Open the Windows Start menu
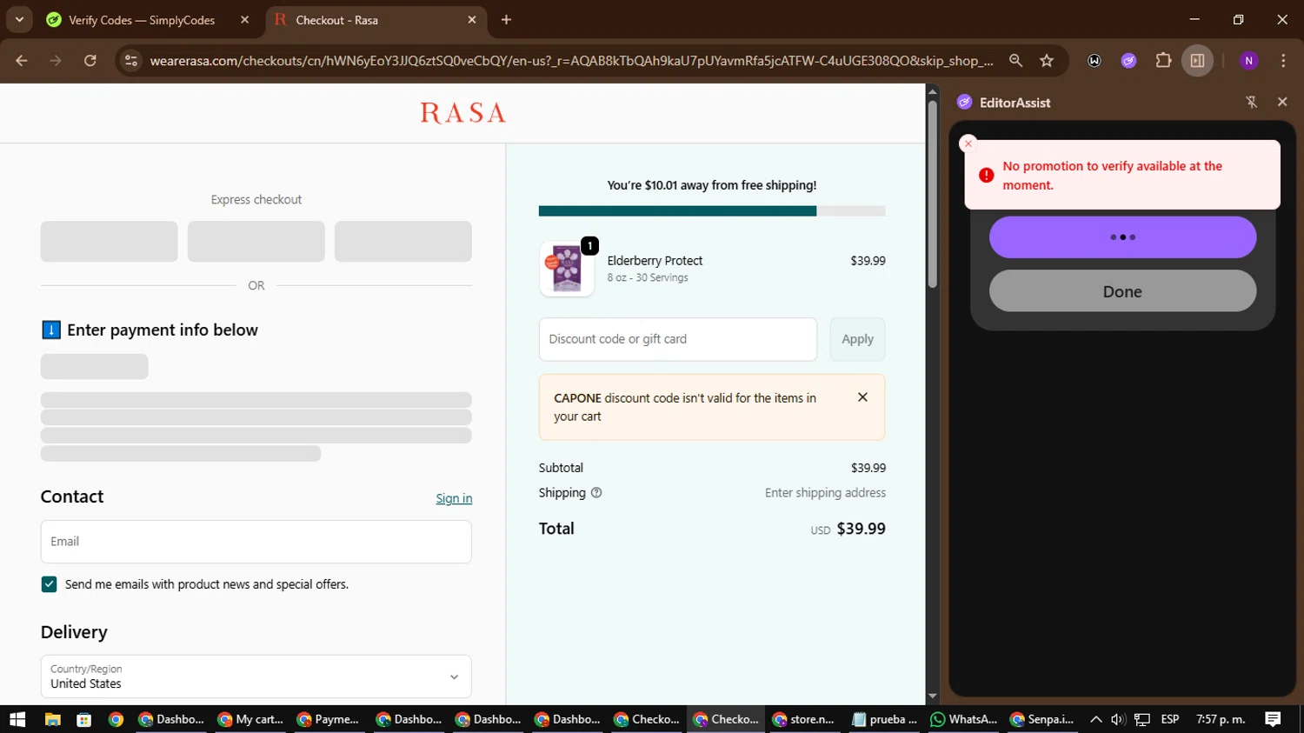 [17, 719]
